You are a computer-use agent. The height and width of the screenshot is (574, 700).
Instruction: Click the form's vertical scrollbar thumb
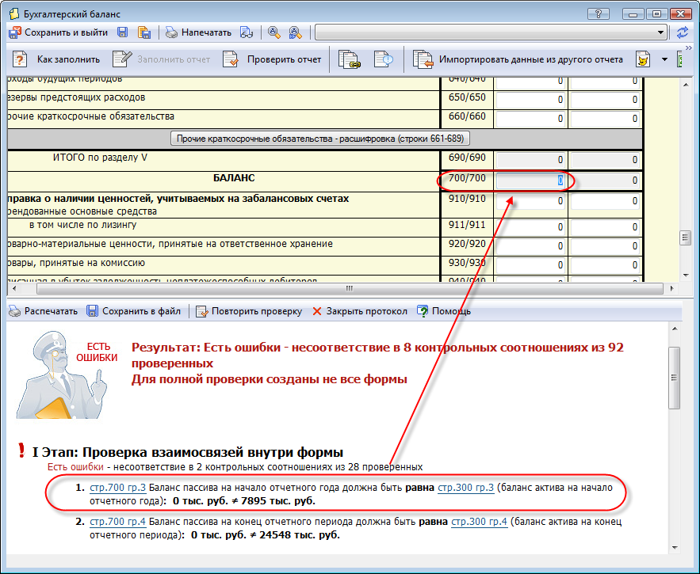click(x=685, y=238)
